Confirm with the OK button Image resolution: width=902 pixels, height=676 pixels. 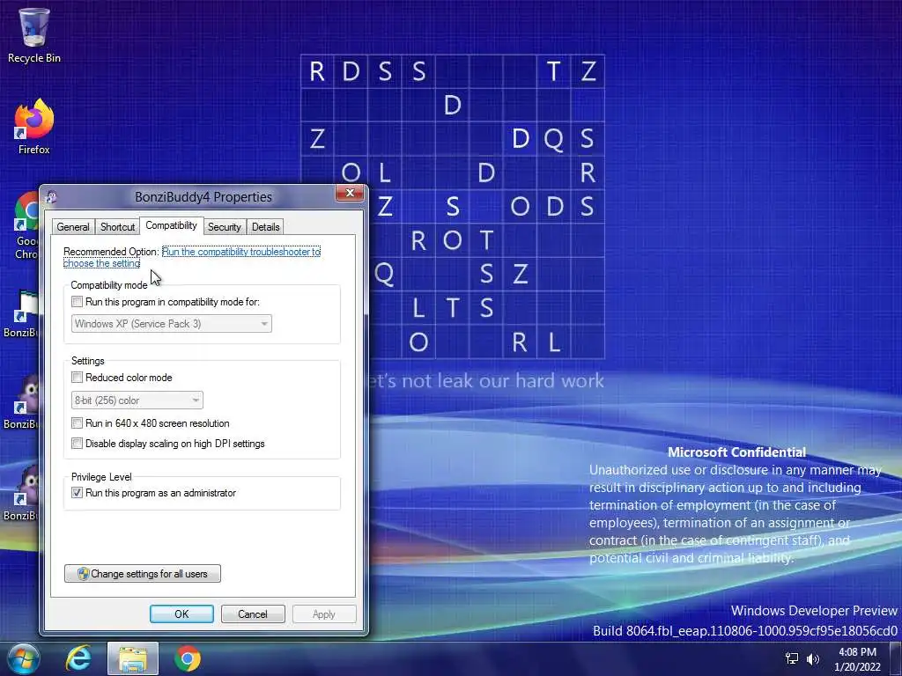(181, 614)
